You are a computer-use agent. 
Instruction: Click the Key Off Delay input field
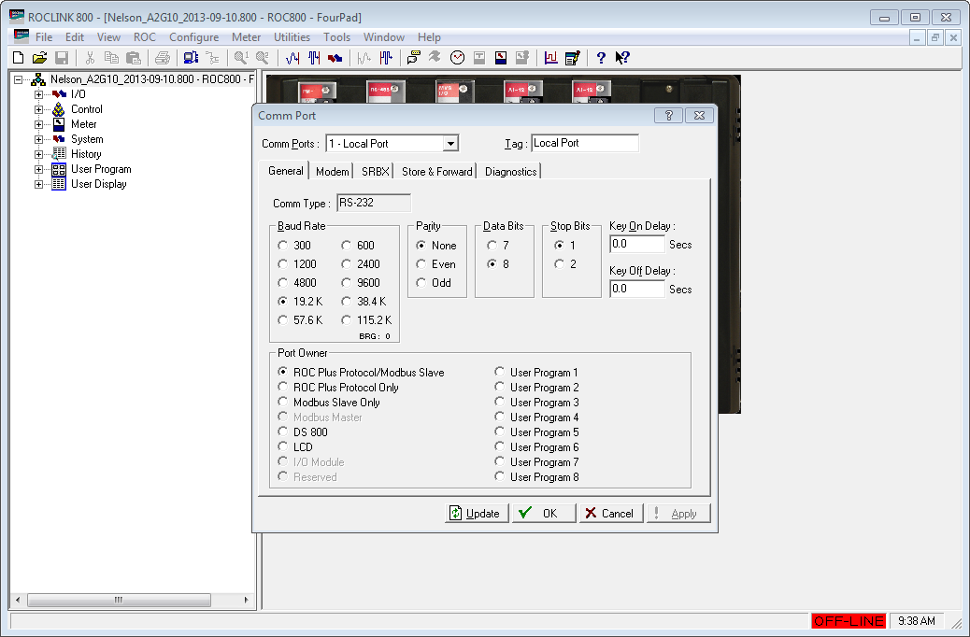point(637,289)
